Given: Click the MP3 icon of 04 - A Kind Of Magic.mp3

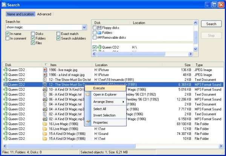Looking at the screenshot, I should 45,109.
